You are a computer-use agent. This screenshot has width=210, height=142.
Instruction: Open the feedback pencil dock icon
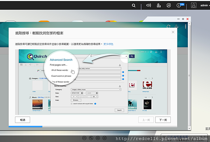[x=105, y=138]
